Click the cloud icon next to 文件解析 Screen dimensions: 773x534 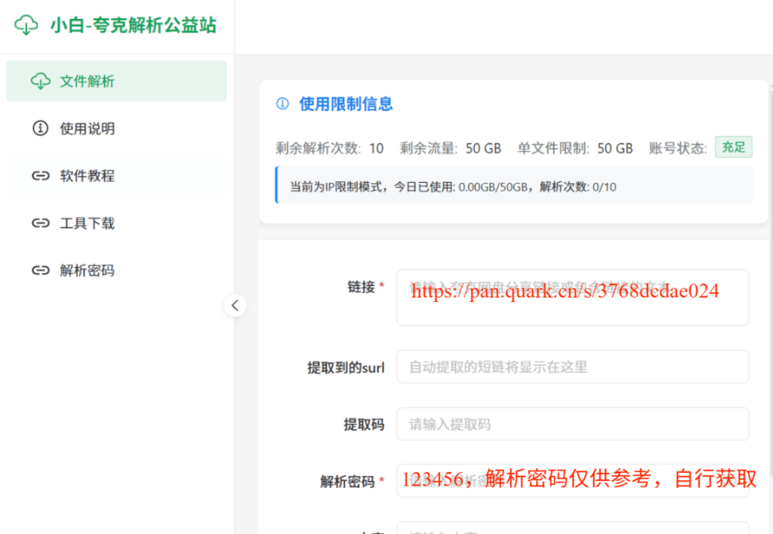pyautogui.click(x=41, y=81)
